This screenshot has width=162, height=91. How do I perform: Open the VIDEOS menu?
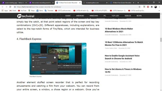tap(128, 16)
